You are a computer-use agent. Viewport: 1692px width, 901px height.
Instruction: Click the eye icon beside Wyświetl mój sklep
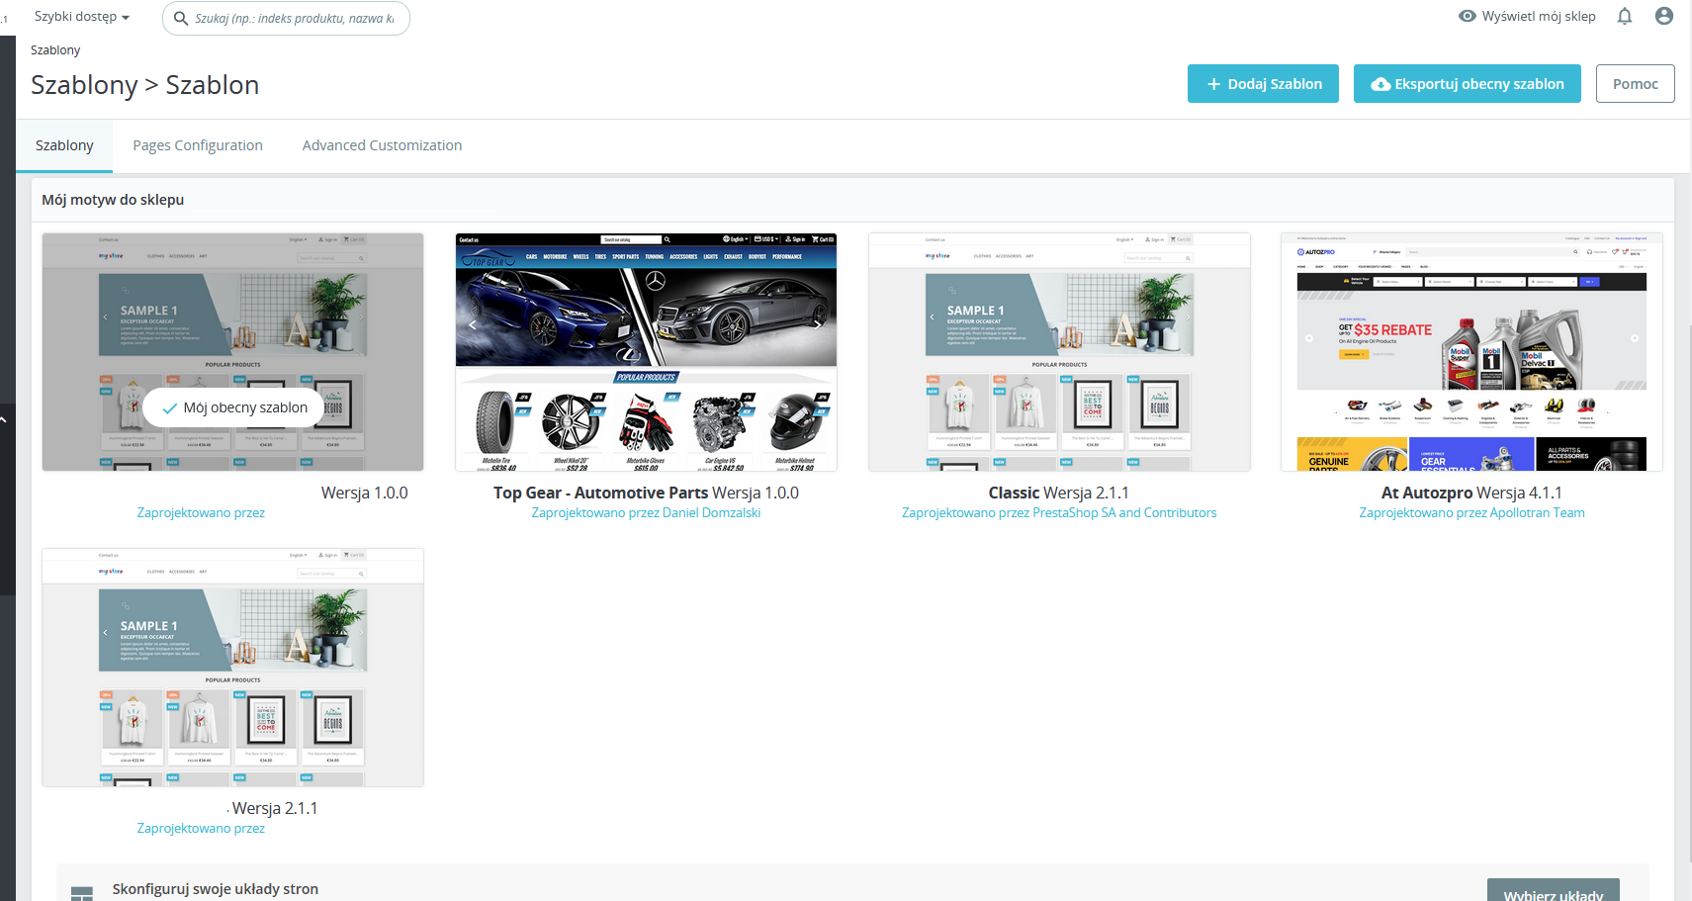(1468, 16)
